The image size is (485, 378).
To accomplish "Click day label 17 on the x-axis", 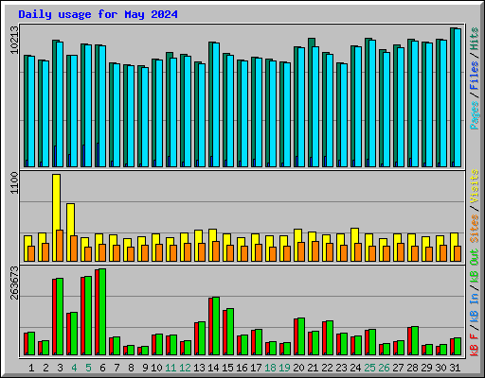I will (x=256, y=368).
